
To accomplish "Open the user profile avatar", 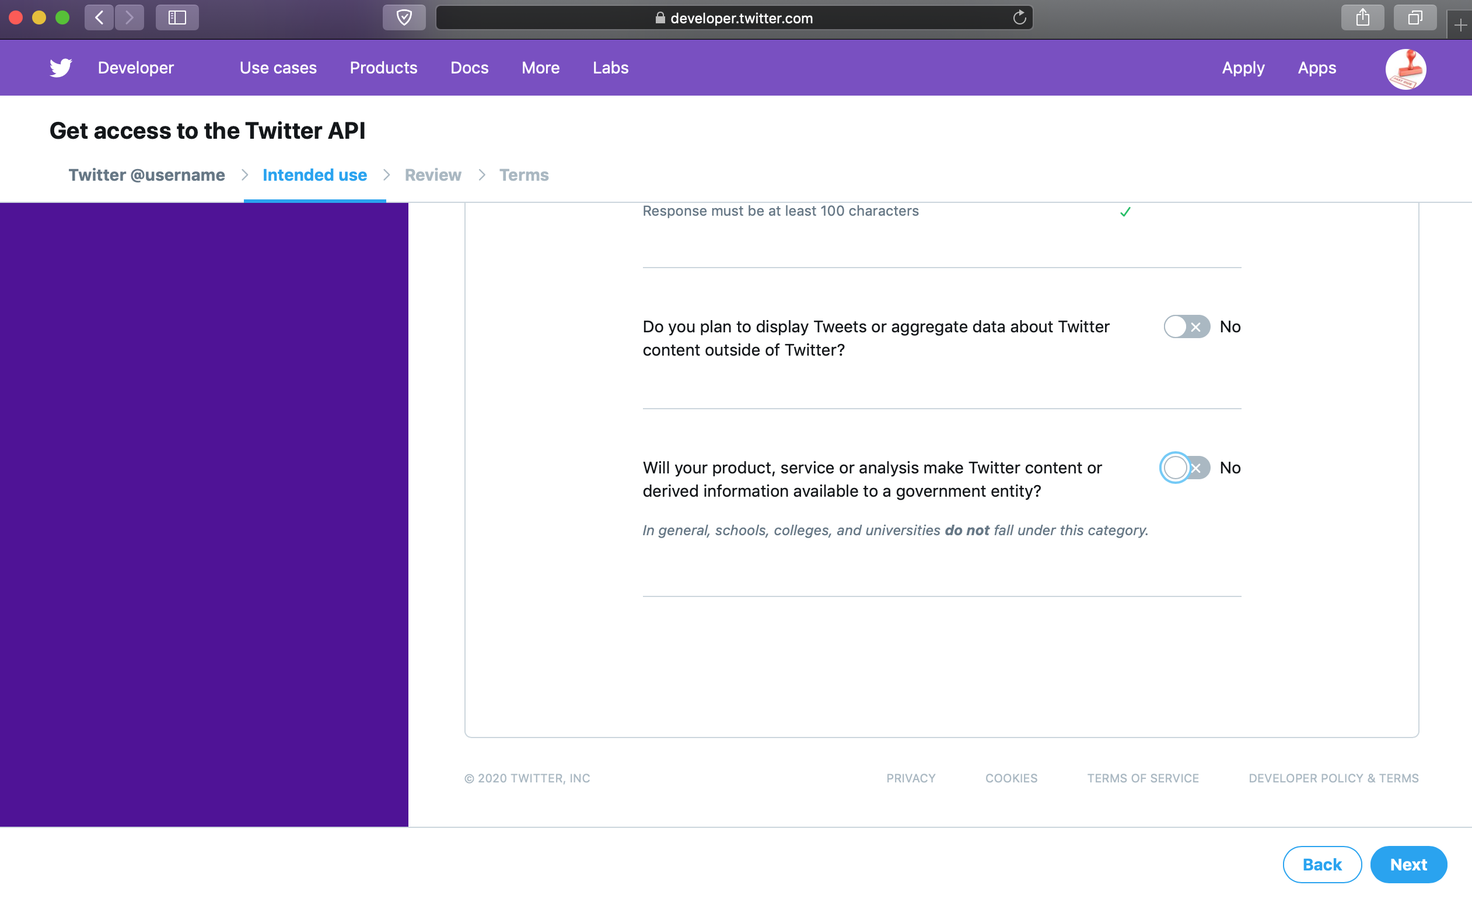I will [1405, 69].
